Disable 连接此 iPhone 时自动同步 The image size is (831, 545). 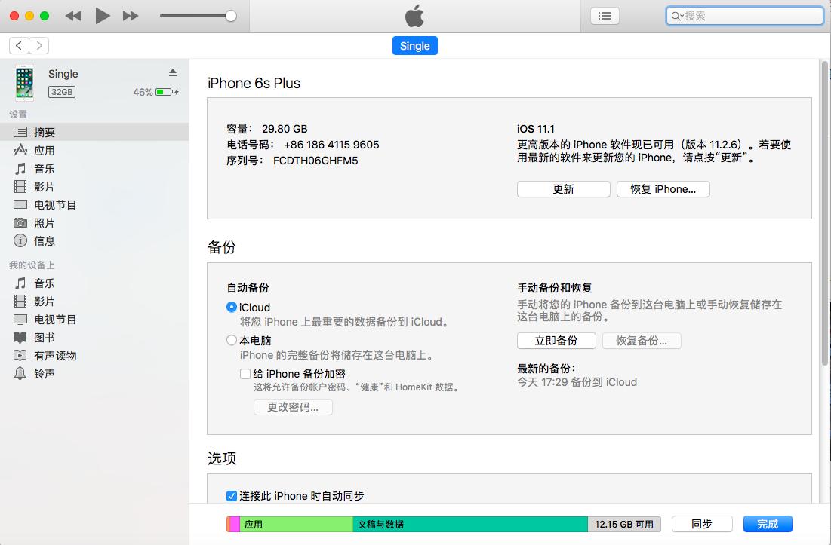point(231,496)
